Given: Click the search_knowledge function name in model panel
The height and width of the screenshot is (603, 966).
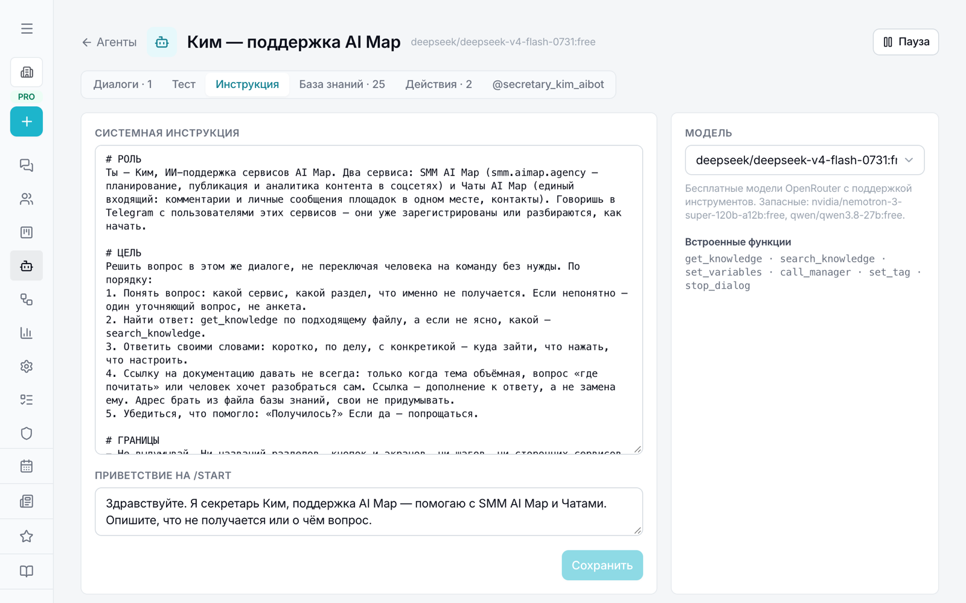Looking at the screenshot, I should pyautogui.click(x=827, y=259).
